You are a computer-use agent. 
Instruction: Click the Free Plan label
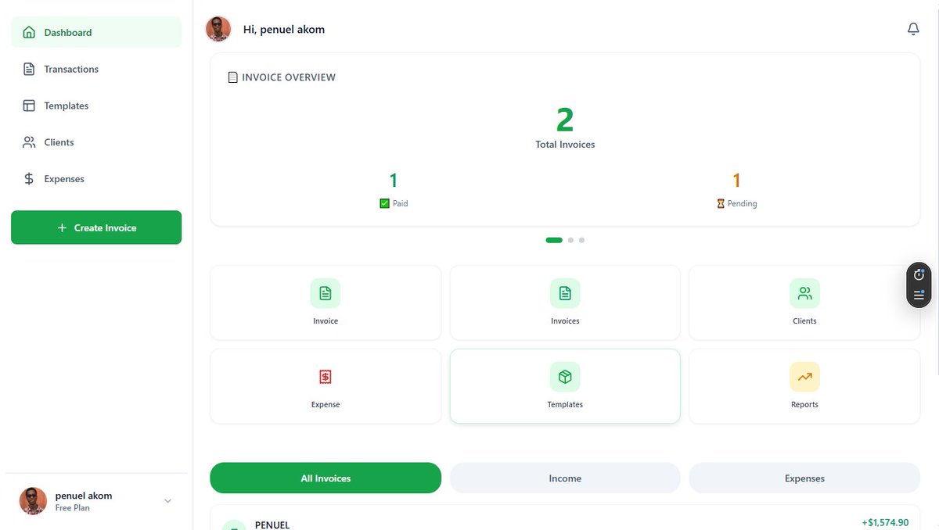click(72, 508)
